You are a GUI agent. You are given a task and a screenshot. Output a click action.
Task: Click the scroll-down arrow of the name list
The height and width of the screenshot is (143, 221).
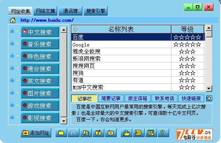[209, 89]
